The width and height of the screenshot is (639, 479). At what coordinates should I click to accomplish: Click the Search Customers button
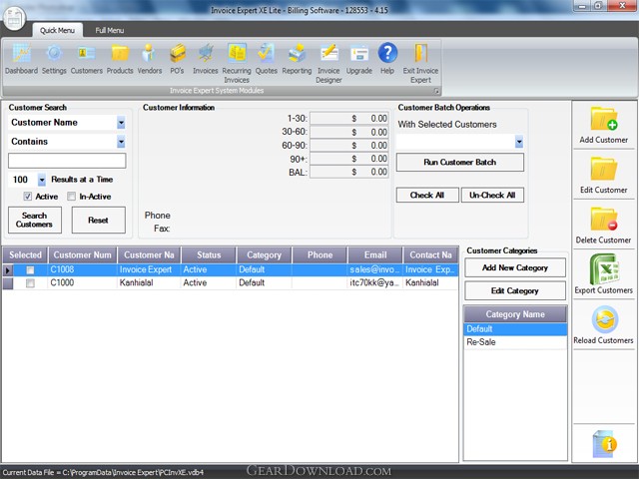[35, 220]
